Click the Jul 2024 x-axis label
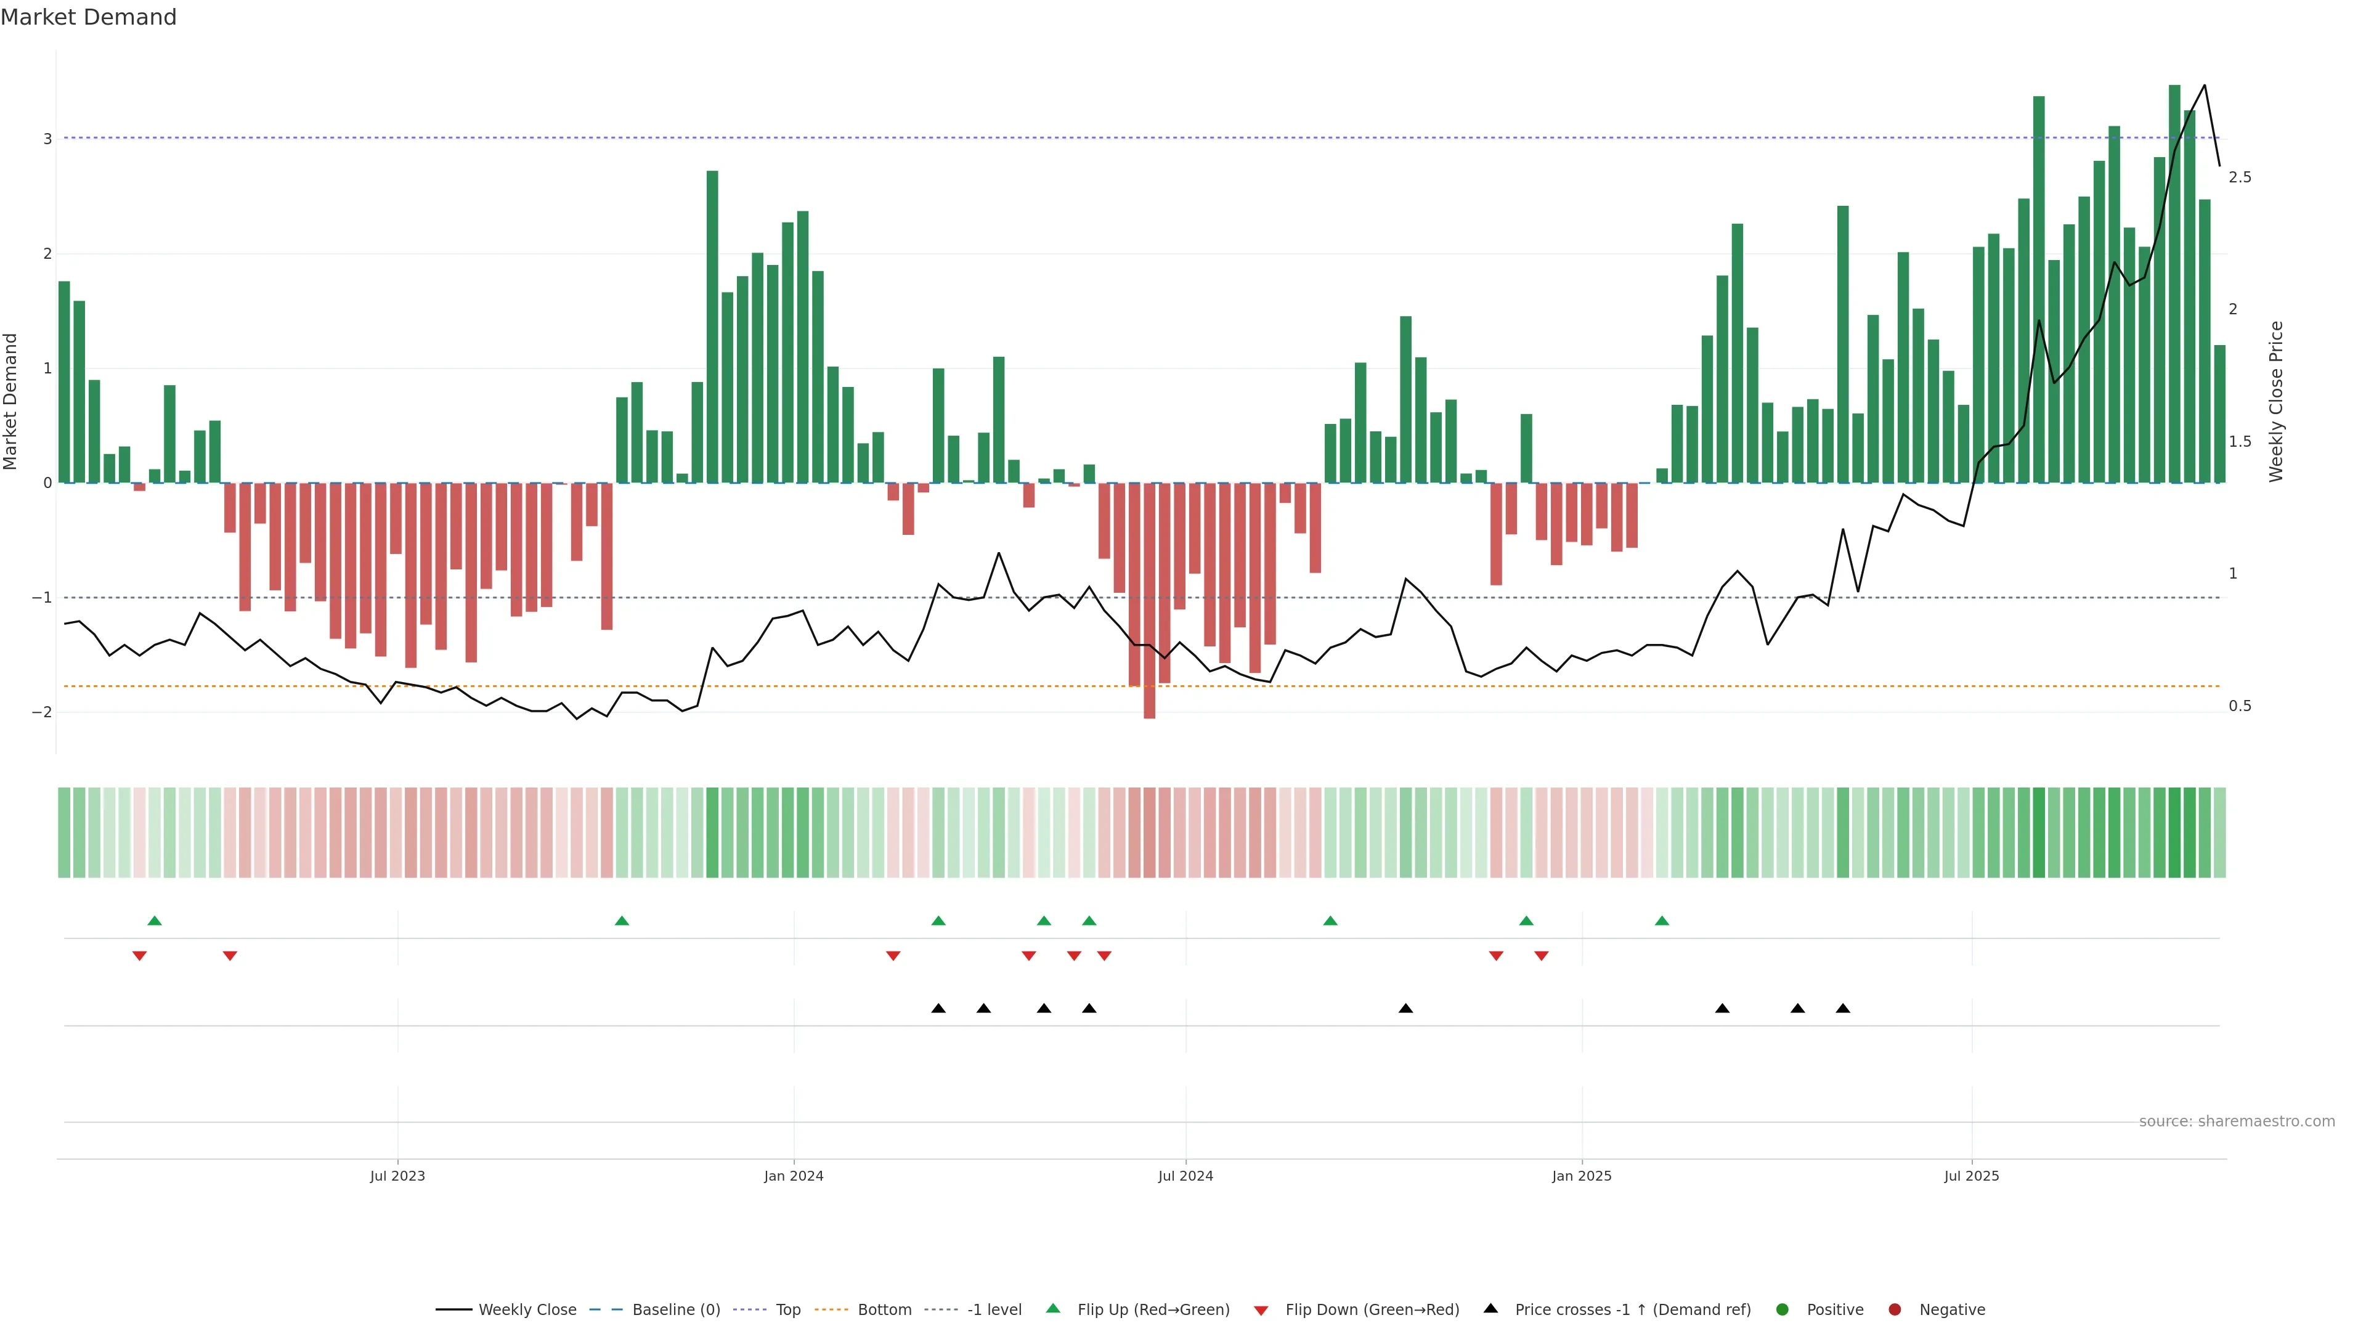 [1185, 1176]
